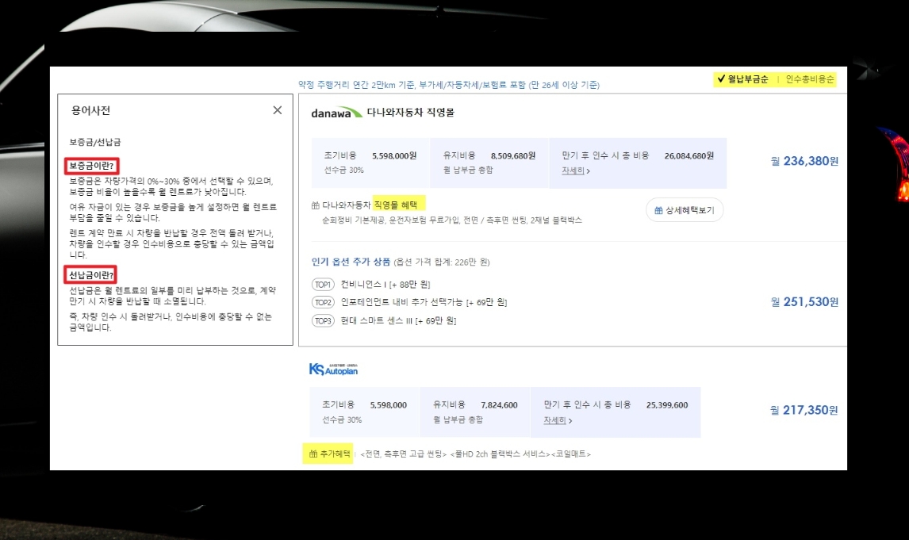
Task: Click the TOP1 badge for 컨비니언스 I
Action: [323, 285]
